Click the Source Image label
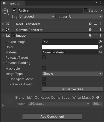The width and height of the screenshot is (104, 122). point(15,42)
